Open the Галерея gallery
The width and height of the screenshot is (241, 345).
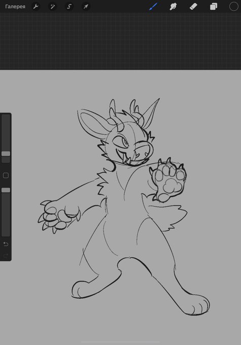pyautogui.click(x=15, y=7)
